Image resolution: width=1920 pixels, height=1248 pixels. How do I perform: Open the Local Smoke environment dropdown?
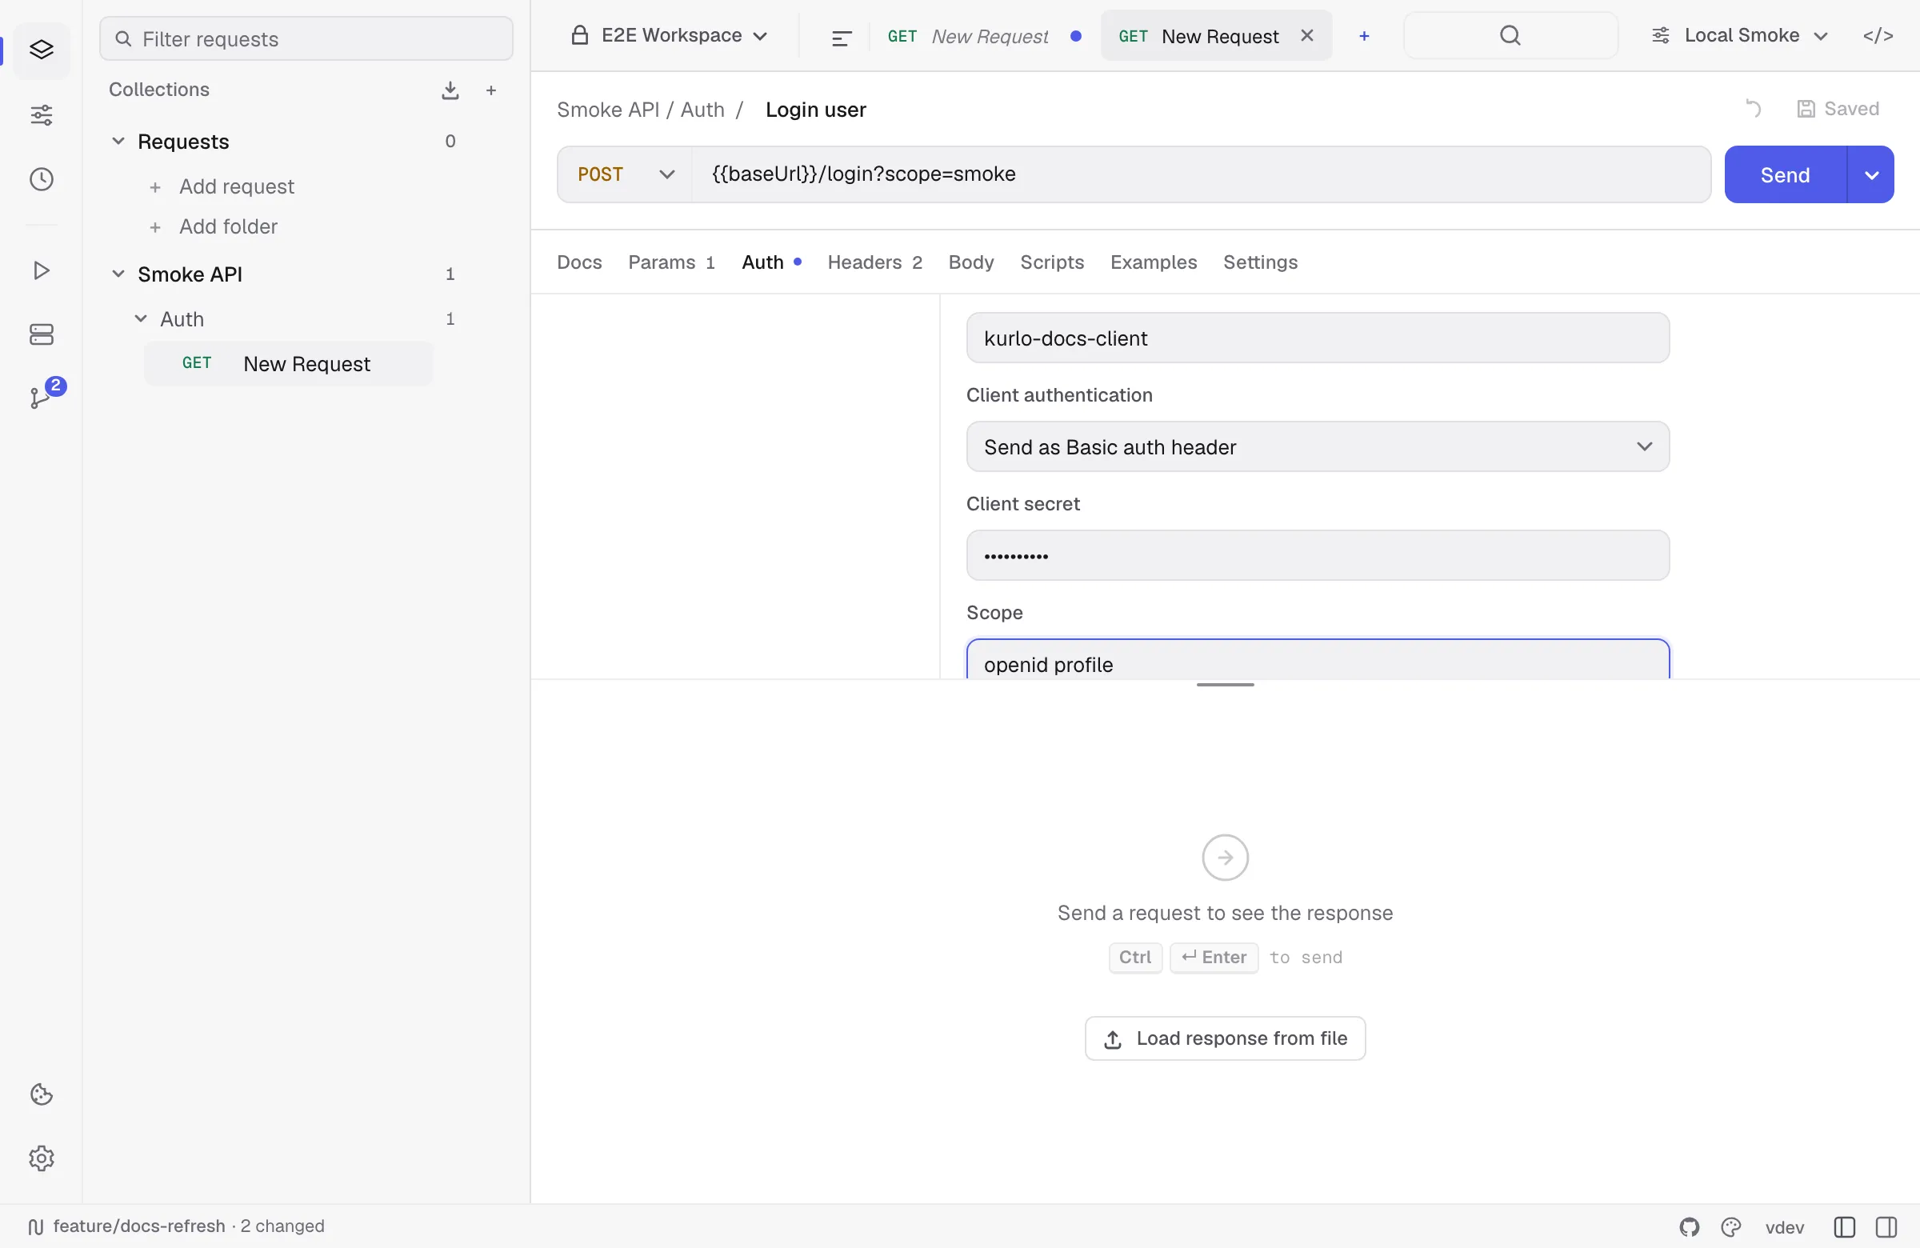click(1740, 35)
